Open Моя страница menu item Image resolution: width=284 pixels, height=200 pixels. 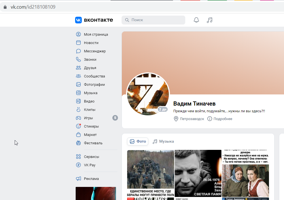click(96, 35)
